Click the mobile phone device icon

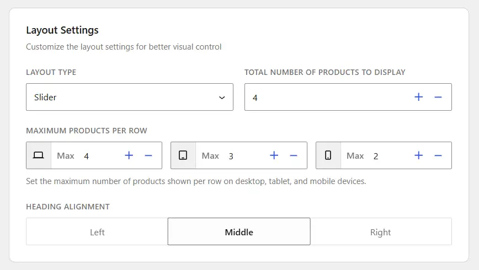pyautogui.click(x=328, y=155)
